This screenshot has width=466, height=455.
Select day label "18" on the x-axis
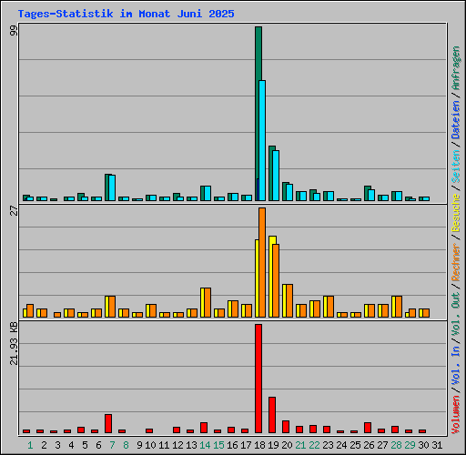(x=259, y=445)
